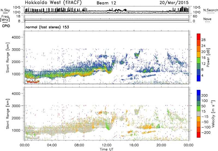Click the '12:00' time tick label
Screen dimensions: 218x151
click(x=107, y=145)
